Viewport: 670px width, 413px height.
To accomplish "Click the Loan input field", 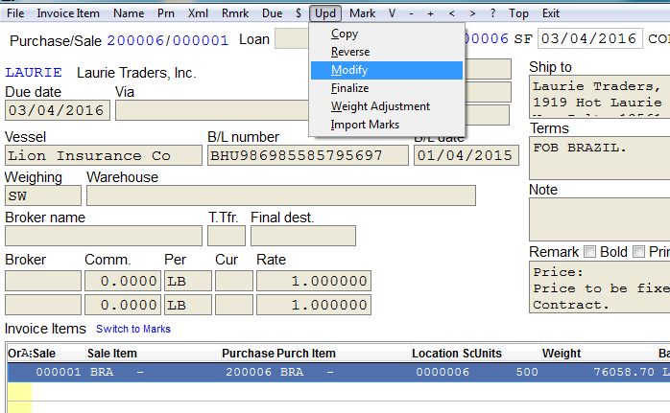I will tap(292, 39).
